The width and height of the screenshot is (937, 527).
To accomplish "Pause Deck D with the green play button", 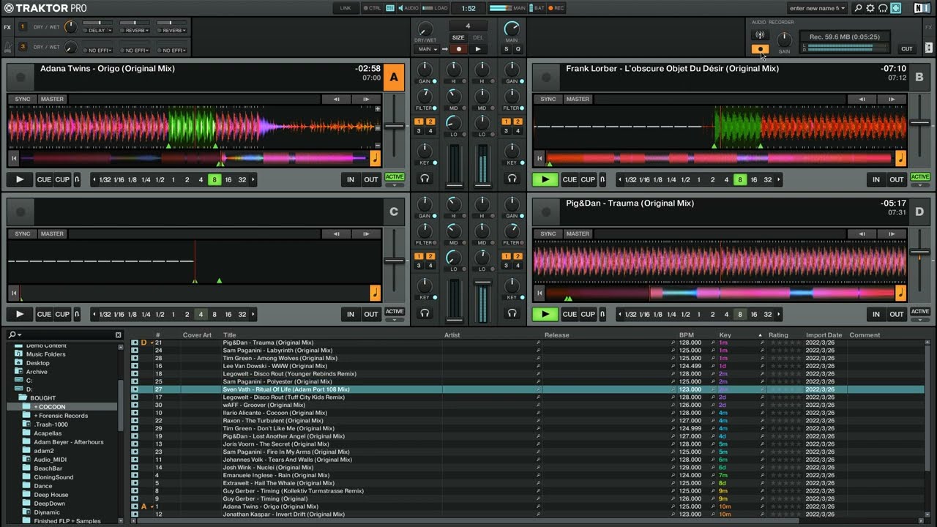I will tap(545, 314).
